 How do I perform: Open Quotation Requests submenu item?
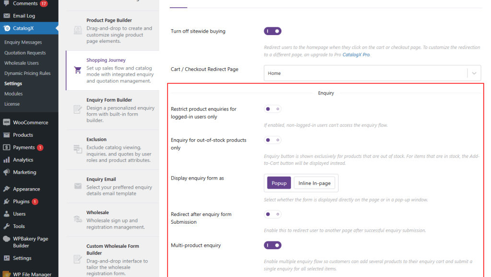click(25, 53)
